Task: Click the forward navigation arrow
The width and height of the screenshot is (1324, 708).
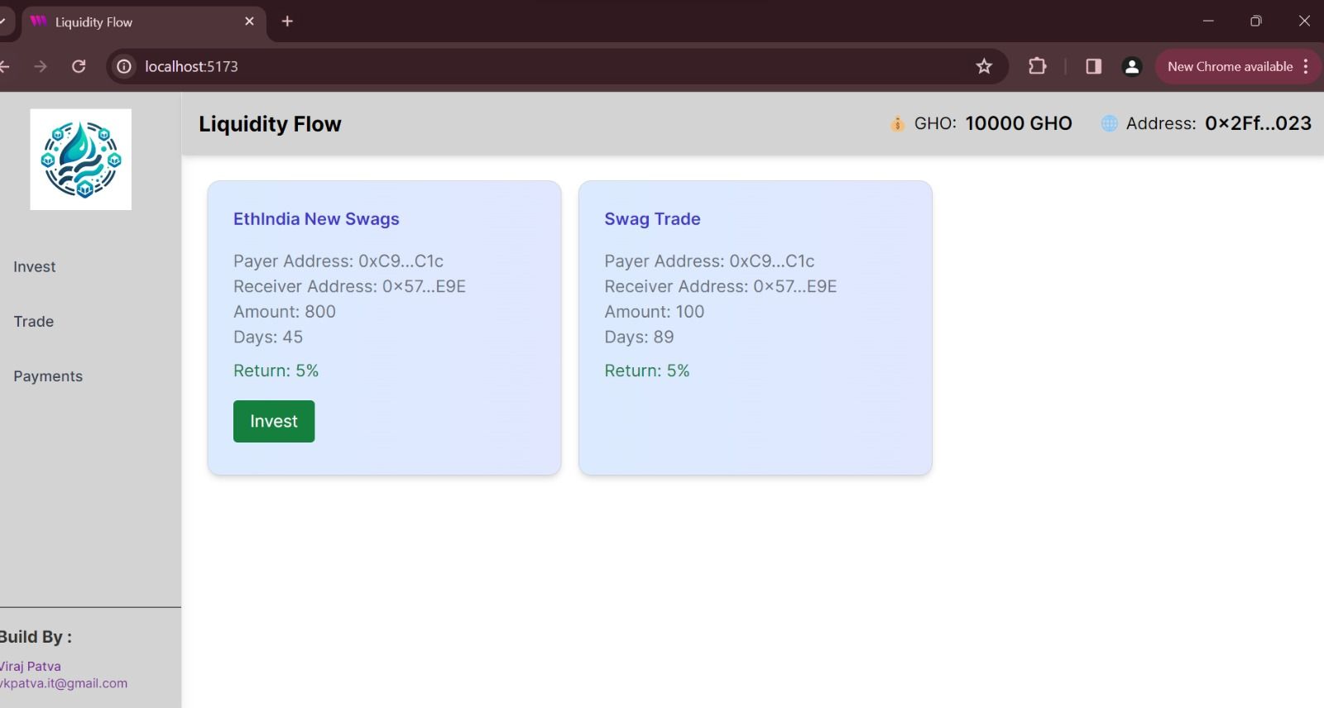Action: (41, 66)
